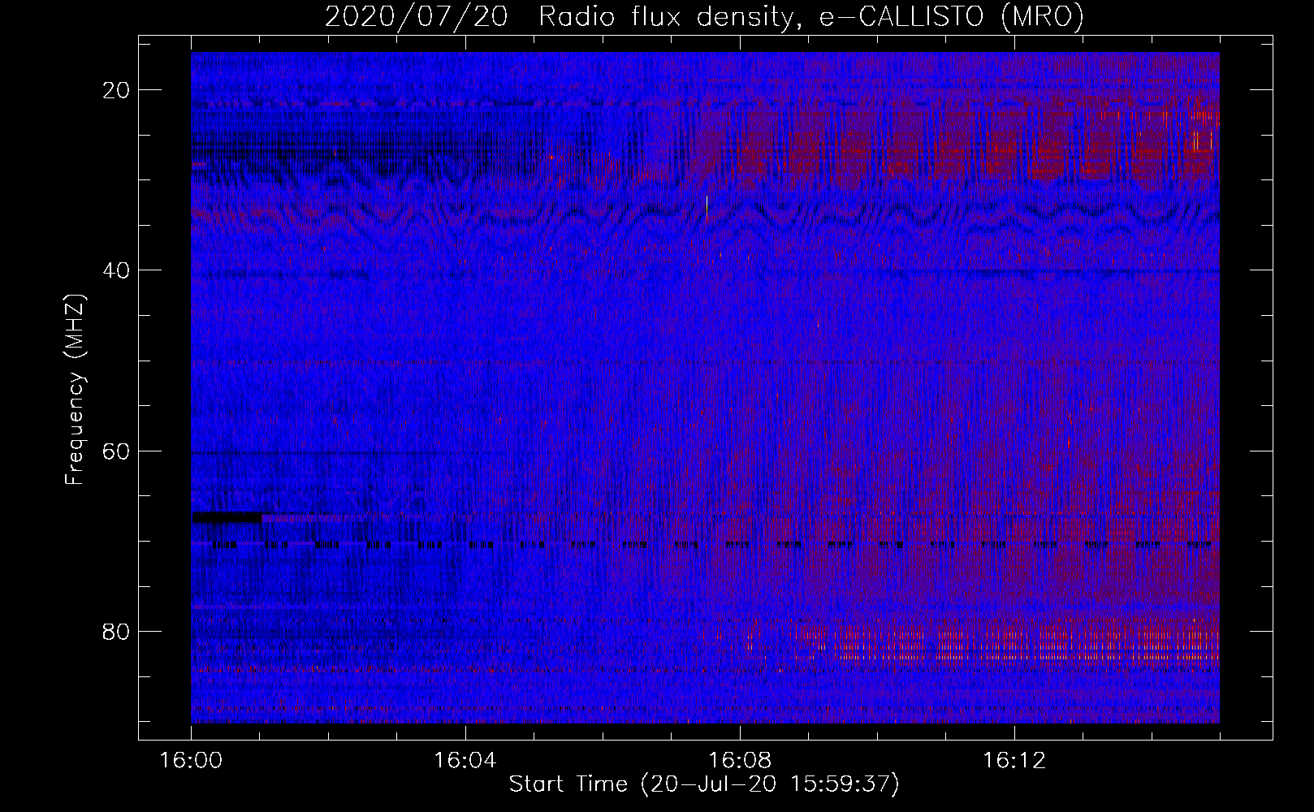Click the 16:08 time tick label
This screenshot has height=812, width=1314.
click(x=739, y=761)
